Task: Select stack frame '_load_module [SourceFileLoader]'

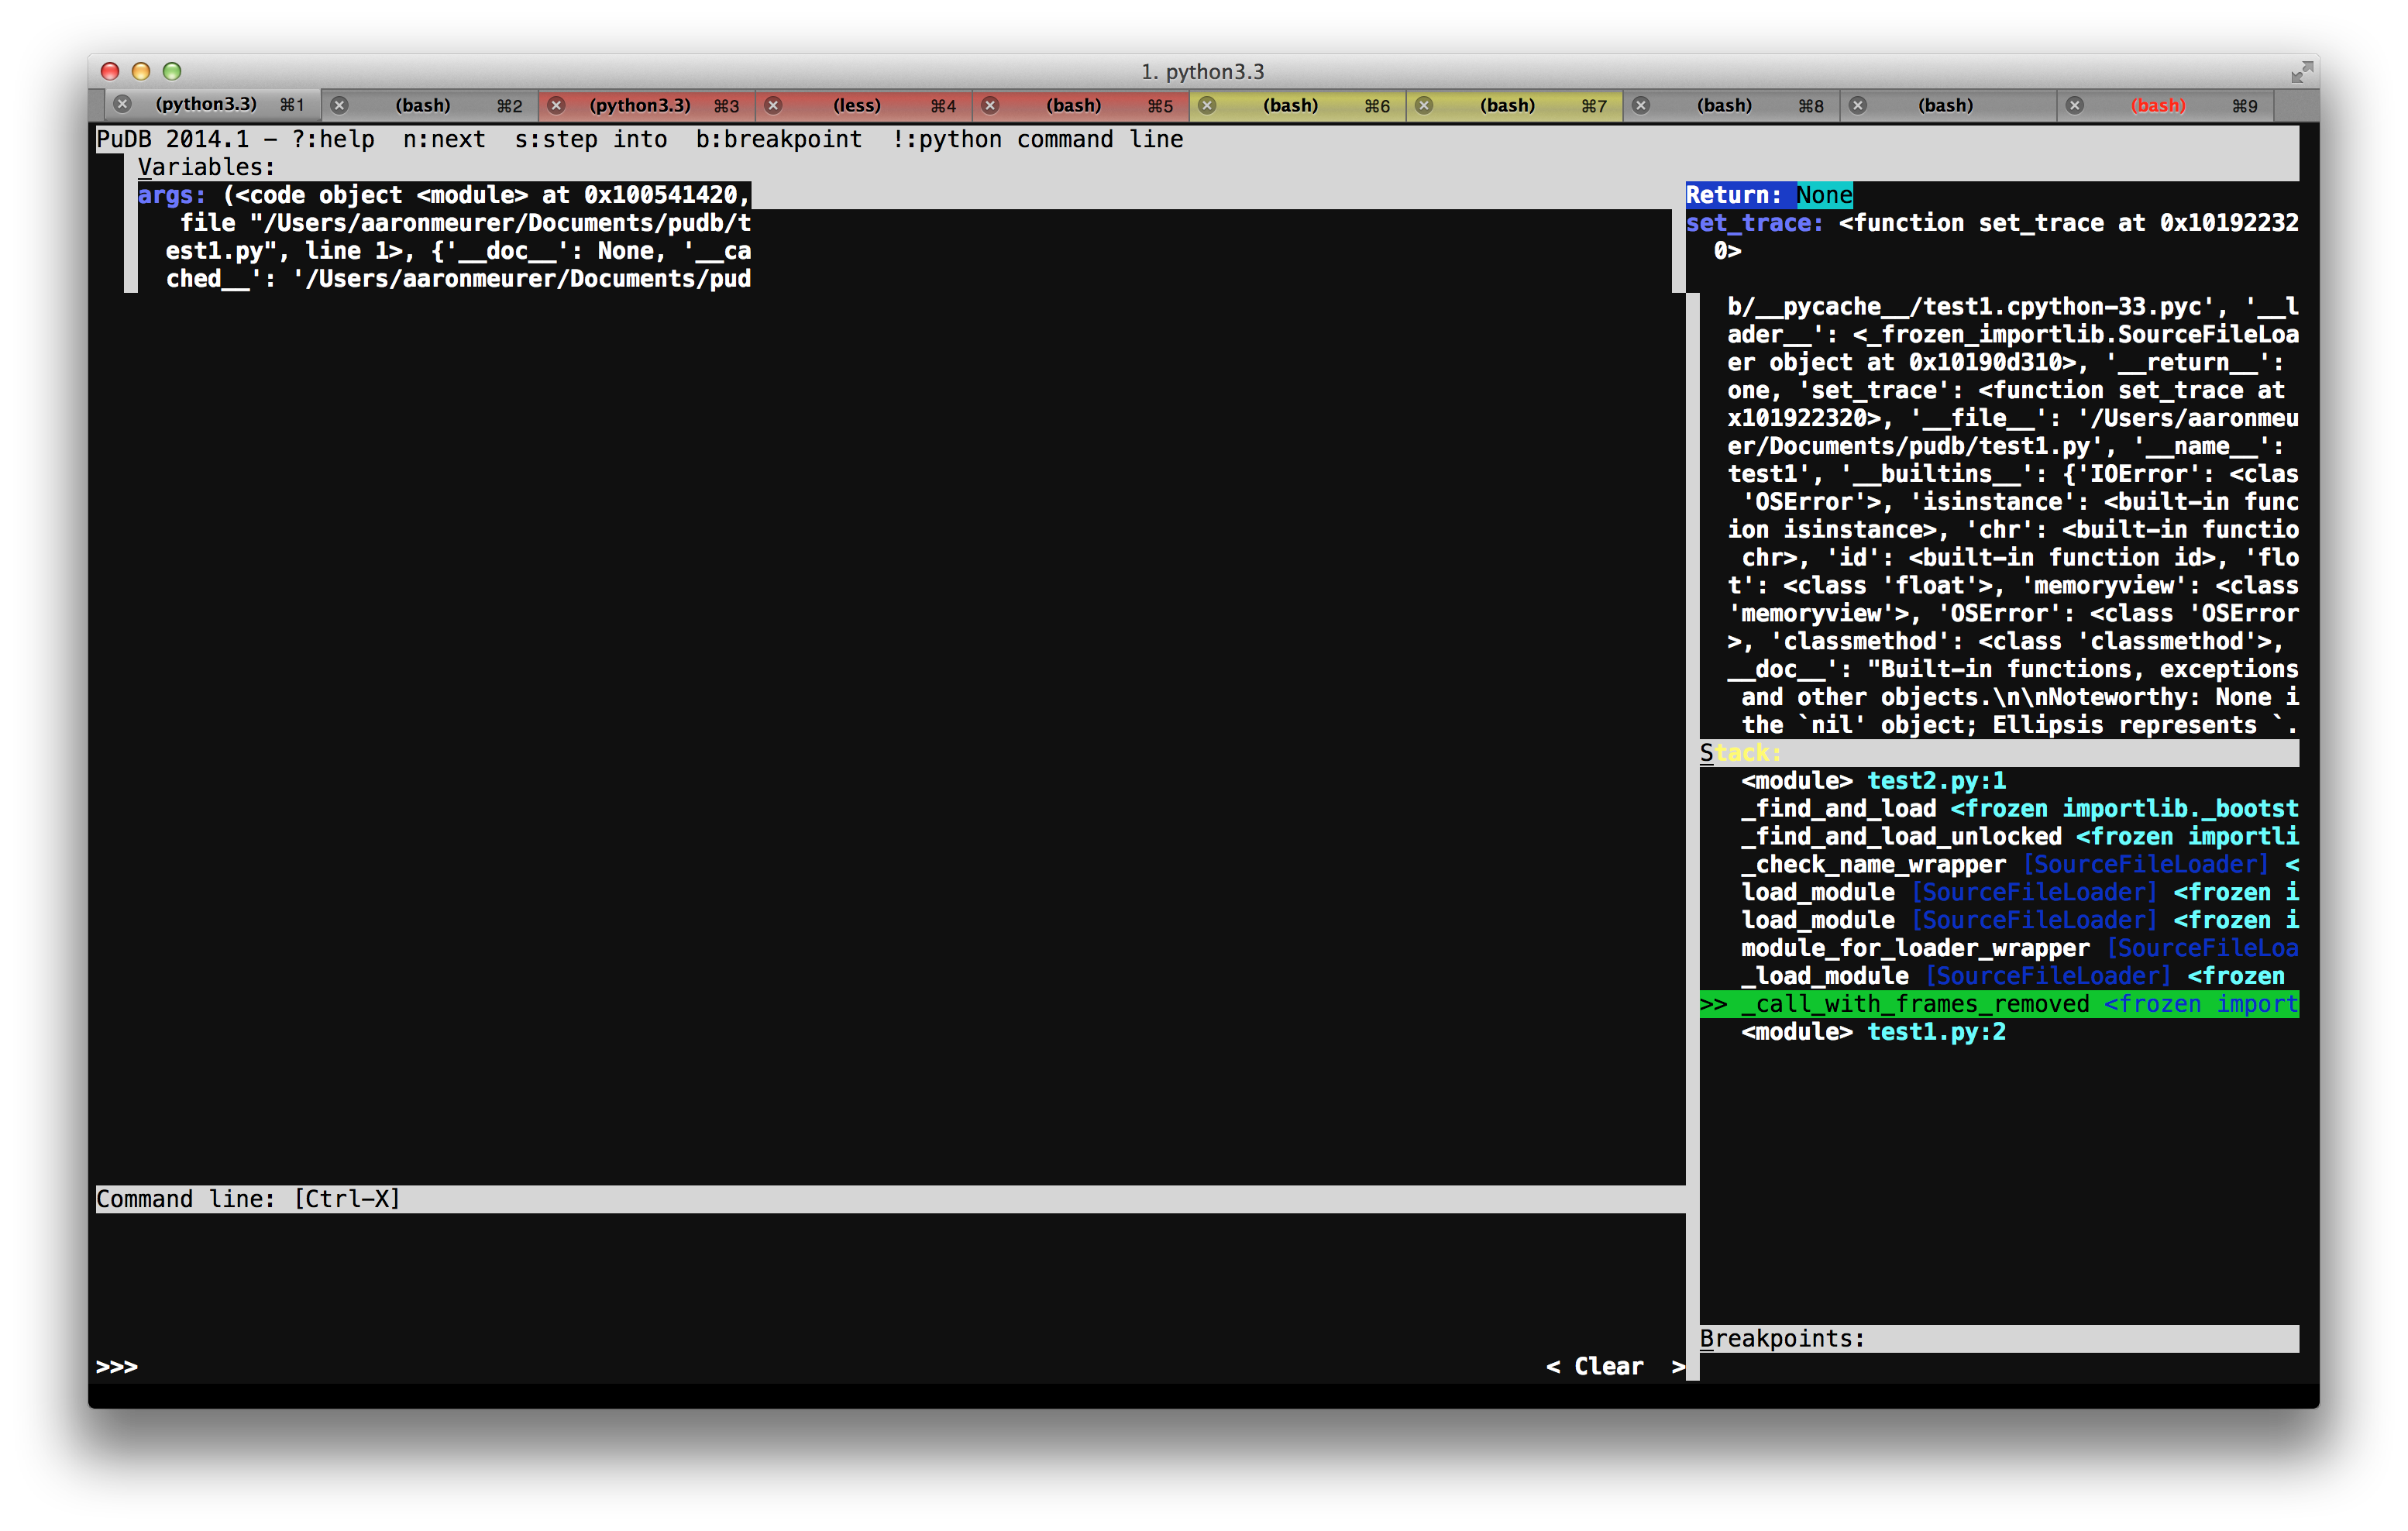Action: click(x=1999, y=976)
